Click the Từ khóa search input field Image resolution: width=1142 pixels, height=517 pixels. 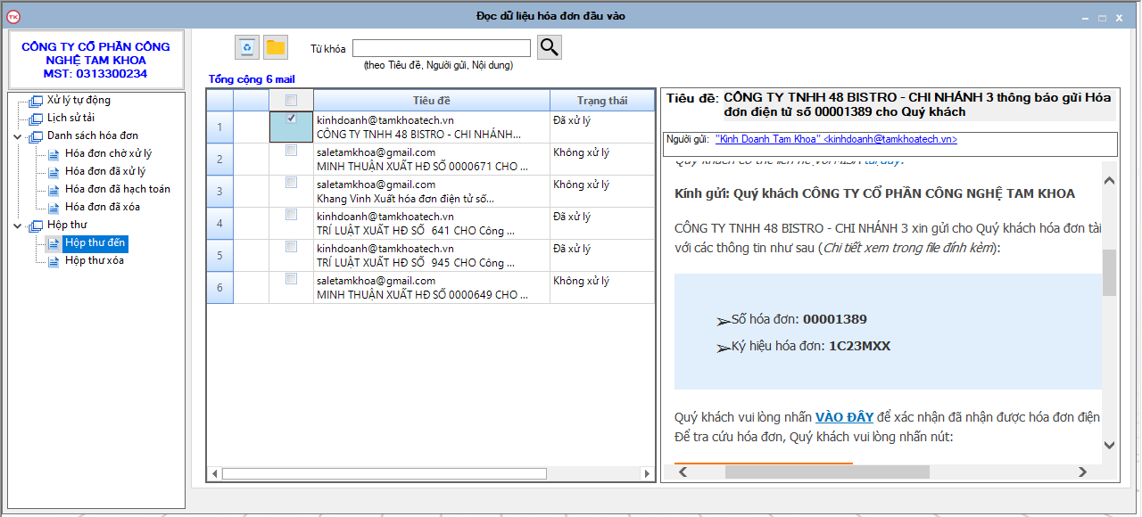pyautogui.click(x=442, y=48)
